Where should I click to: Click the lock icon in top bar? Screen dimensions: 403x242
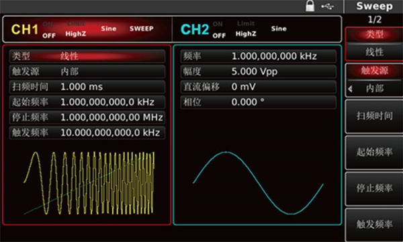(x=310, y=6)
